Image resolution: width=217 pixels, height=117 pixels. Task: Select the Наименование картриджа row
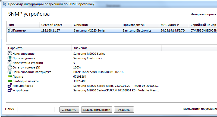[x=32, y=72]
